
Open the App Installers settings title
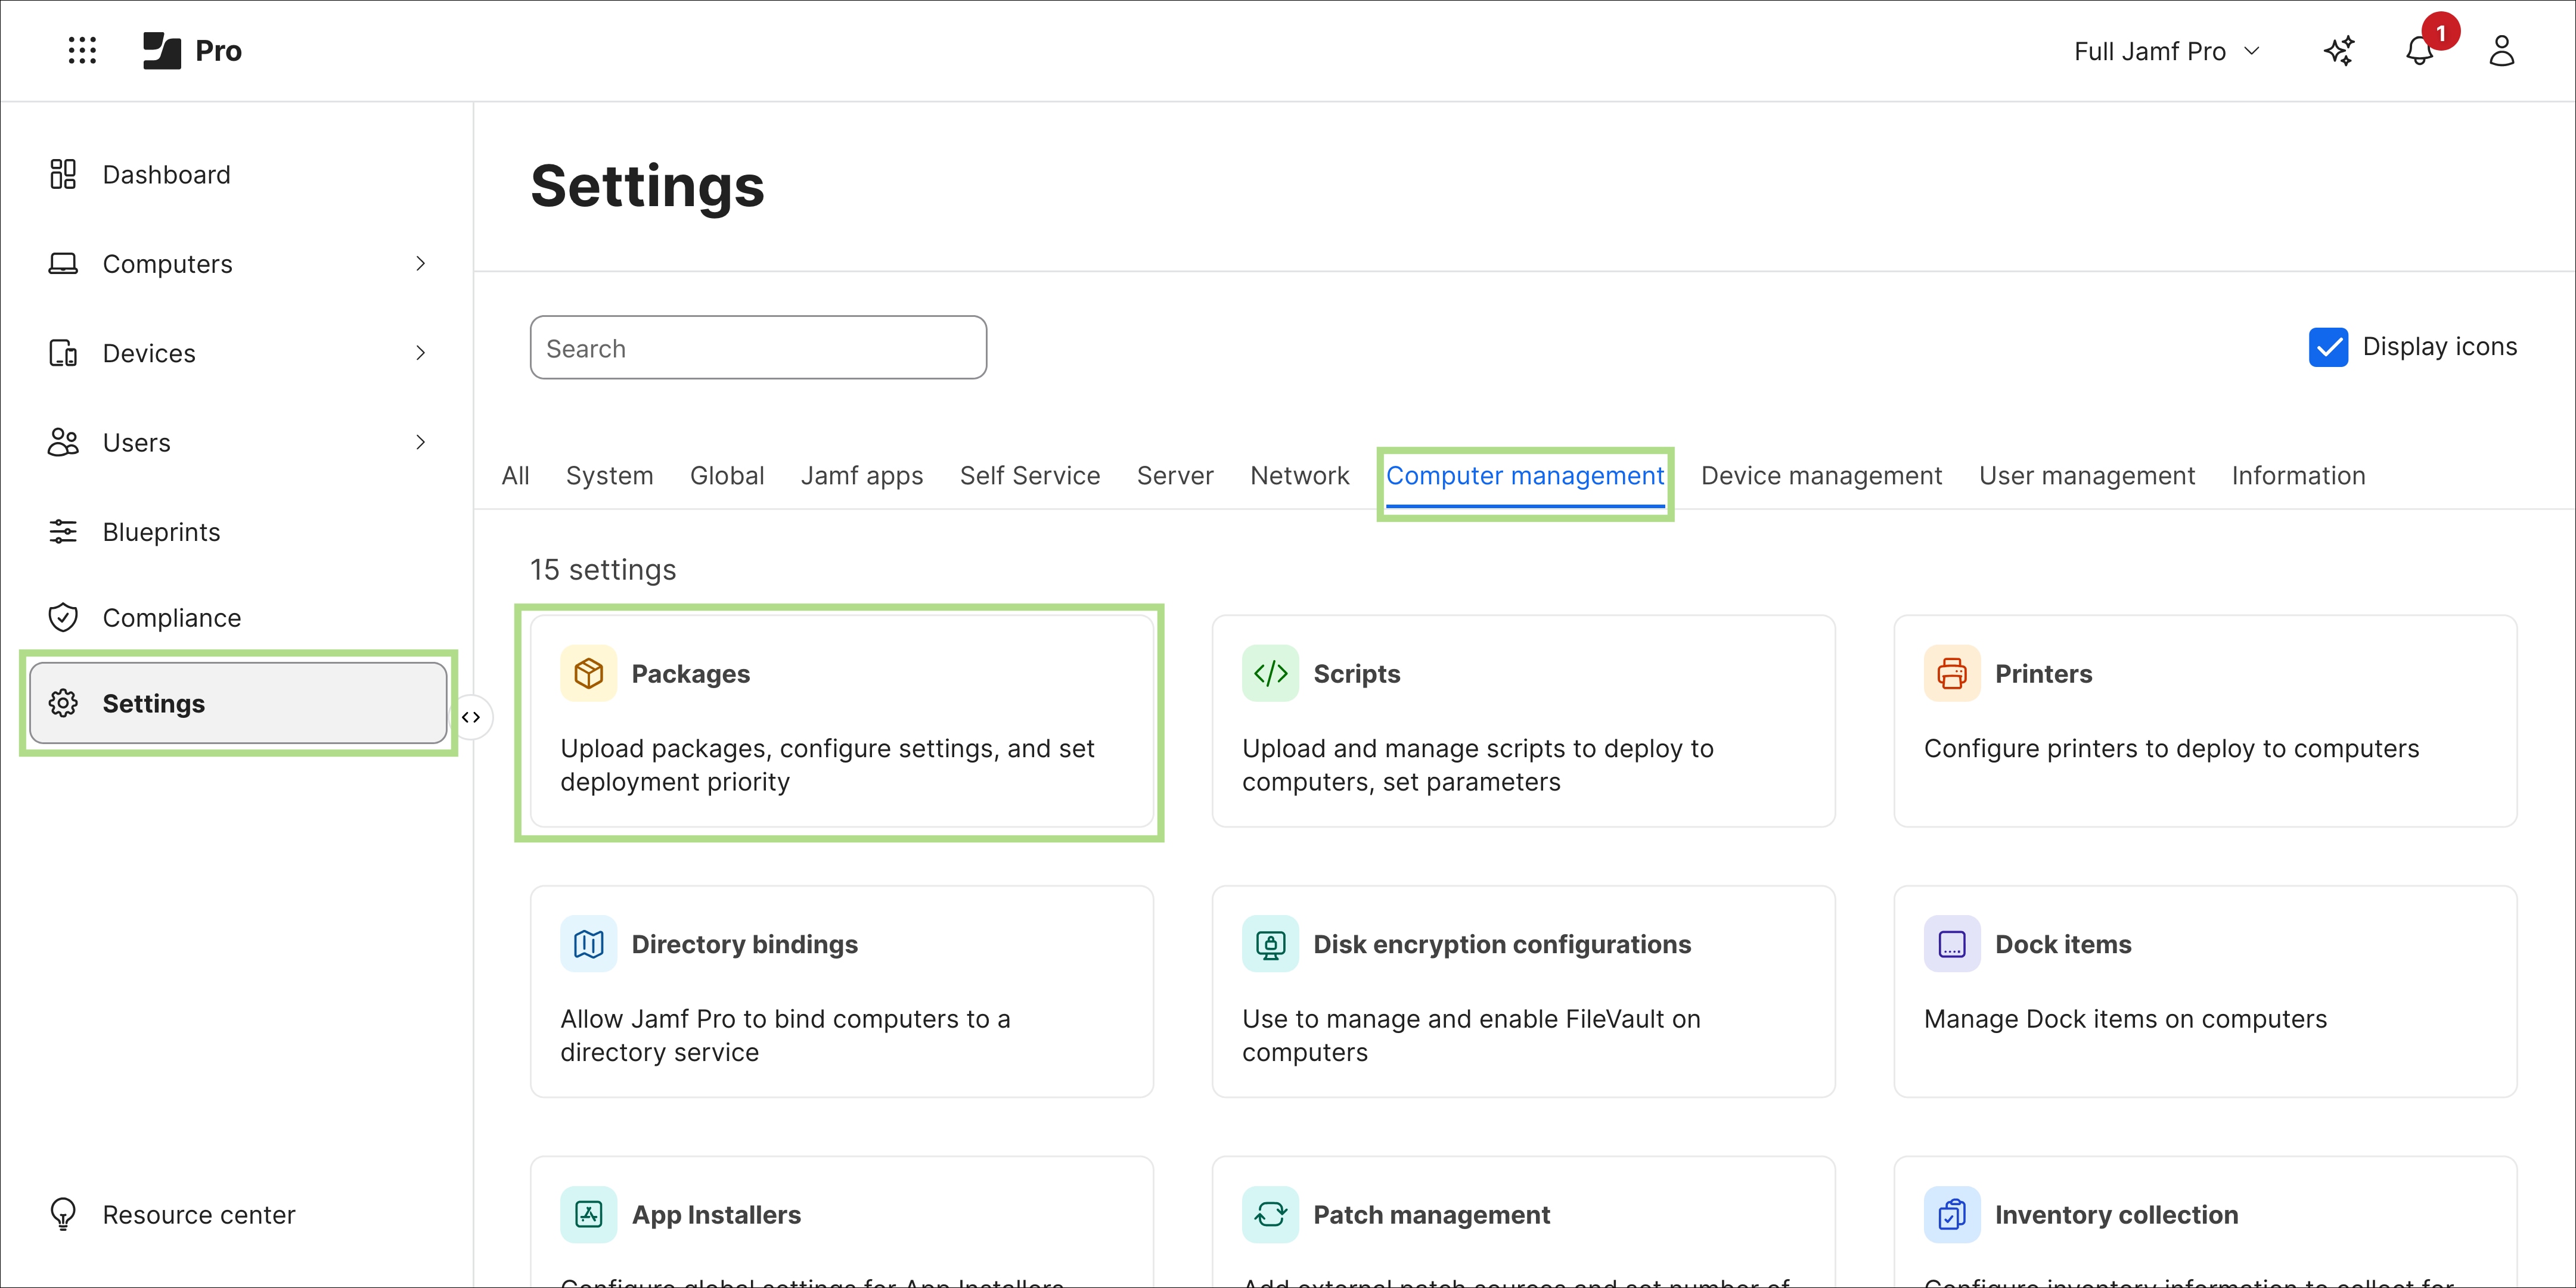pos(716,1215)
